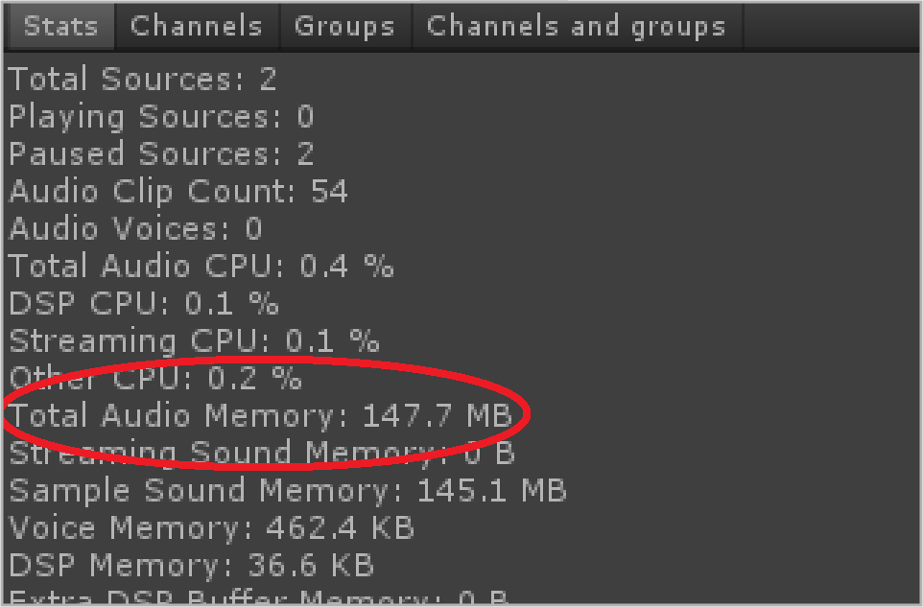Click the Total Sources stat line
Screen dimensions: 923x607
[142, 79]
